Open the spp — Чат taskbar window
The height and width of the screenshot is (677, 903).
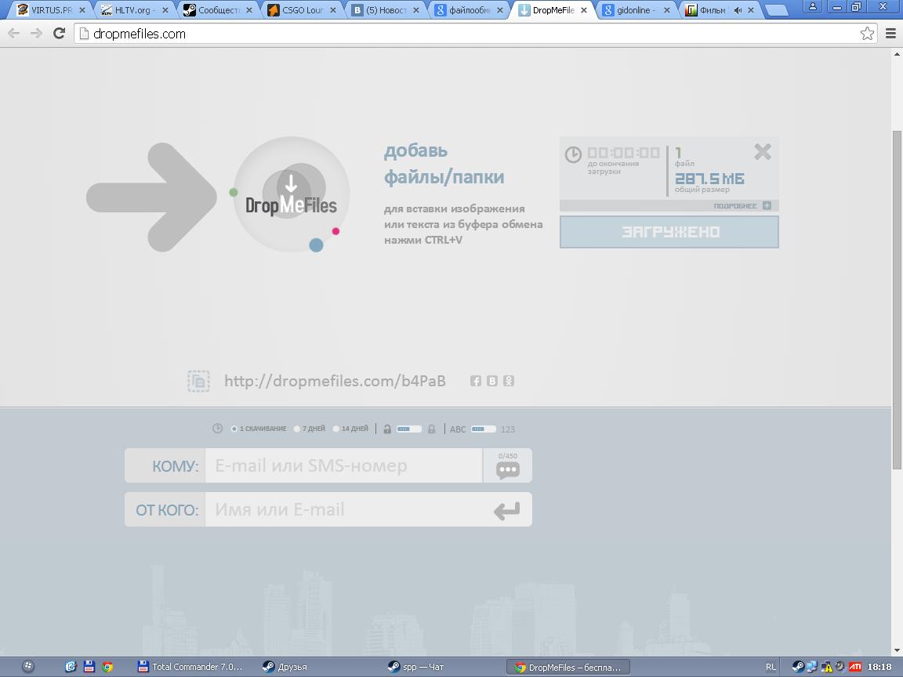coord(415,667)
